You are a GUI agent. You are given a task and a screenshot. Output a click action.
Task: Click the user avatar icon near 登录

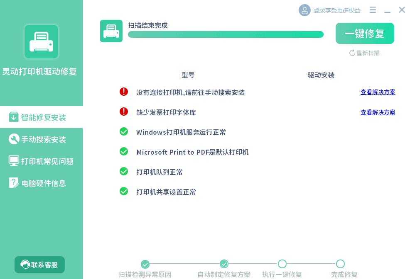coord(304,10)
